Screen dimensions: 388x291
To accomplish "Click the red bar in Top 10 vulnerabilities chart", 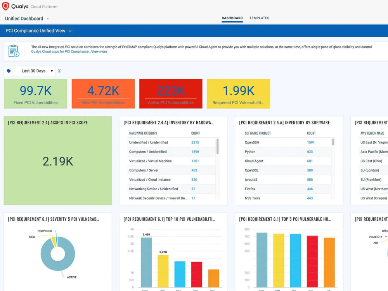I will click(x=197, y=274).
